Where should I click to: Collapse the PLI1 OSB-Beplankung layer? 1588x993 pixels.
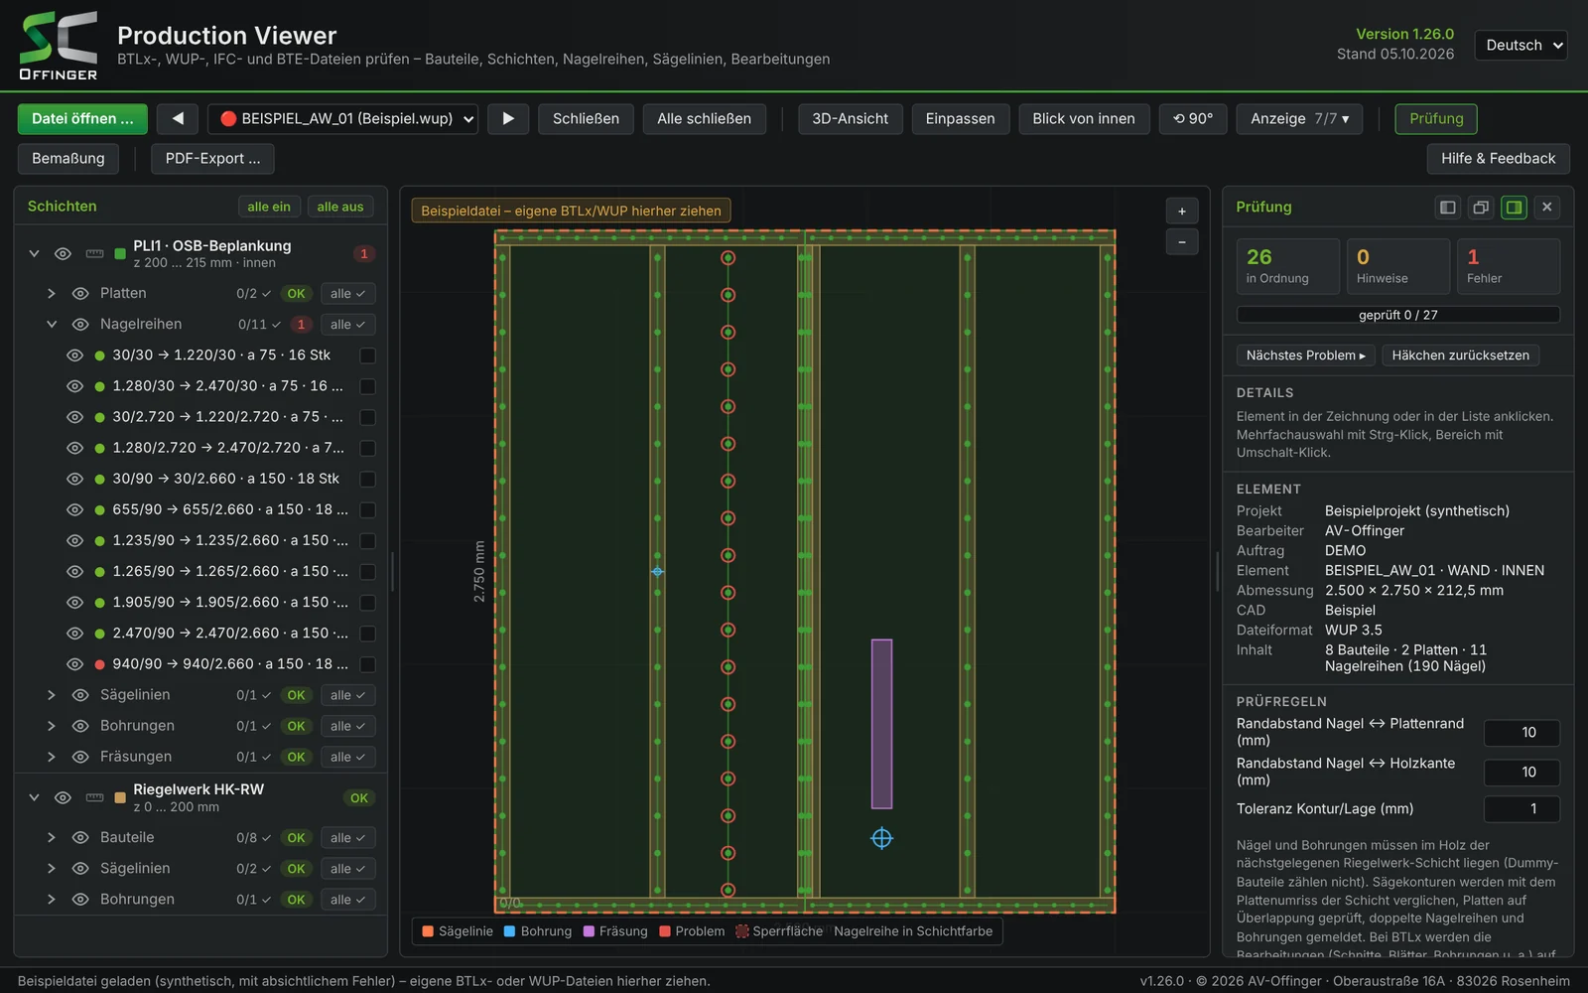click(x=34, y=254)
